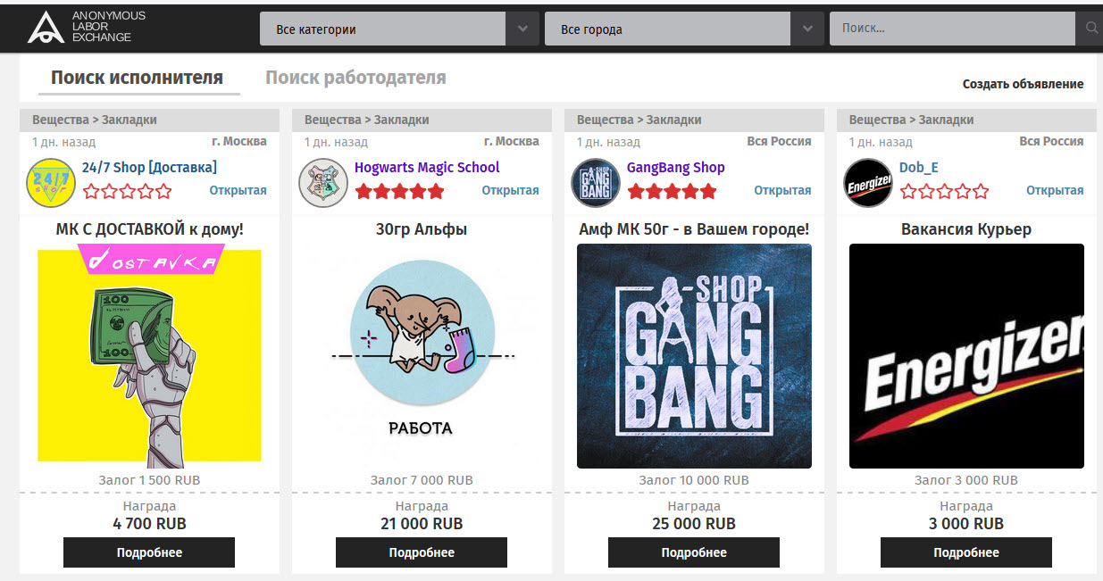Click the GangBang Shop round avatar
The width and height of the screenshot is (1103, 581).
pos(596,183)
